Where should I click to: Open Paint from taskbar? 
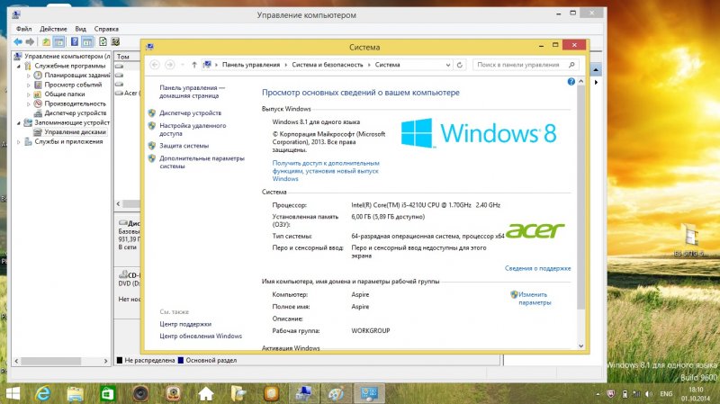[336, 394]
